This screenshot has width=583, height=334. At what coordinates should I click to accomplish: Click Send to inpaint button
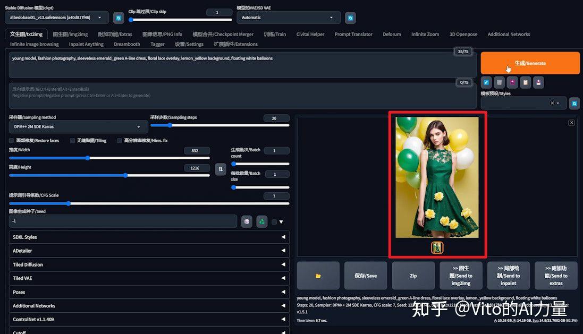coord(508,276)
